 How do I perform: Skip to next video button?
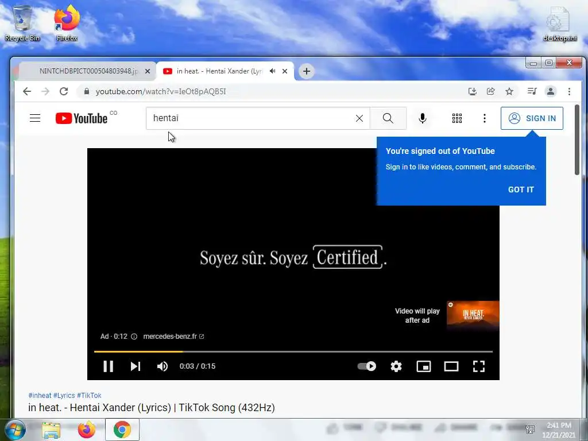click(x=136, y=366)
